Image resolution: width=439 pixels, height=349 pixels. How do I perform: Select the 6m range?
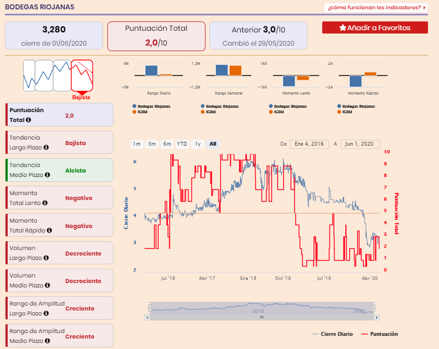(x=167, y=144)
